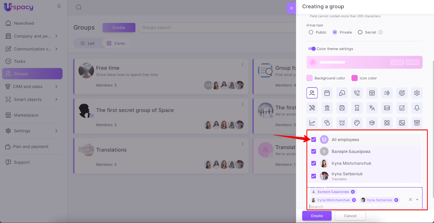
Task: Click the Groups search field
Action: click(x=217, y=28)
